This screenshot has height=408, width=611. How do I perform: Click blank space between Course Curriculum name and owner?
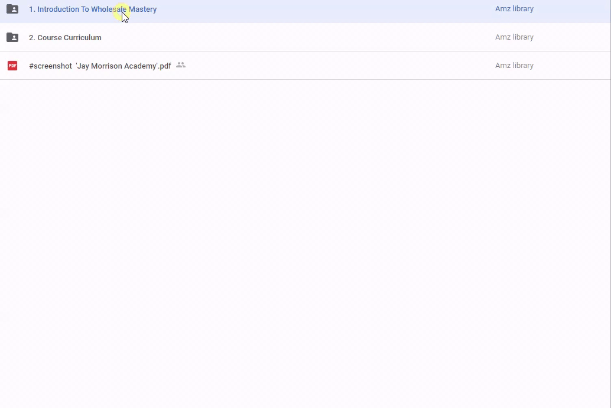(295, 37)
